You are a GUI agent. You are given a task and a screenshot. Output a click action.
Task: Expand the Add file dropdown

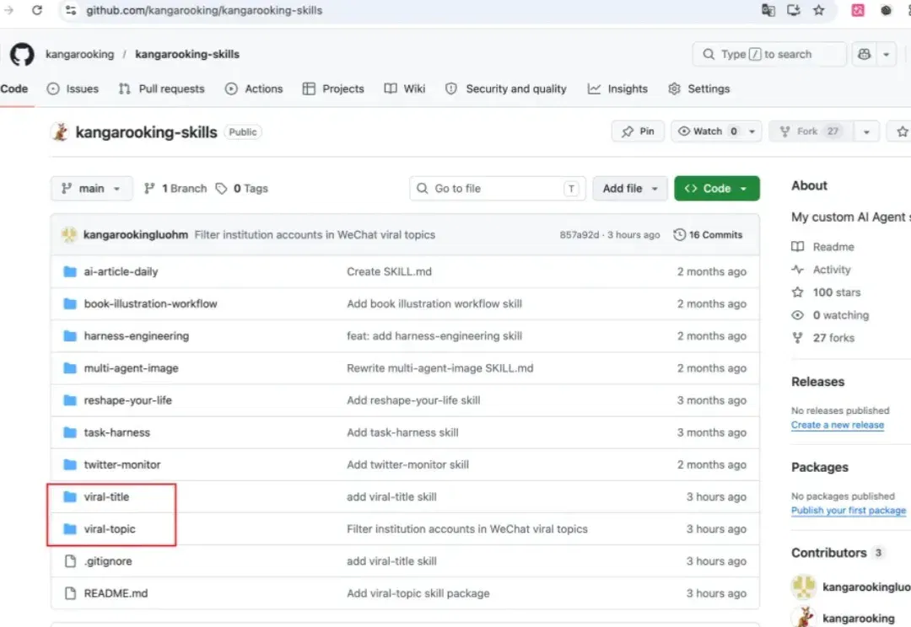pos(630,188)
